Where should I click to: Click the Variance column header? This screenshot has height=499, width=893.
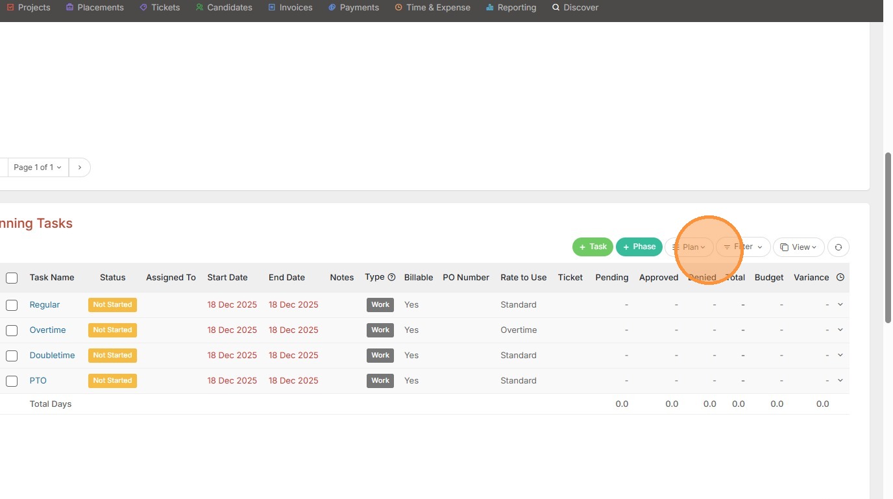pos(811,278)
